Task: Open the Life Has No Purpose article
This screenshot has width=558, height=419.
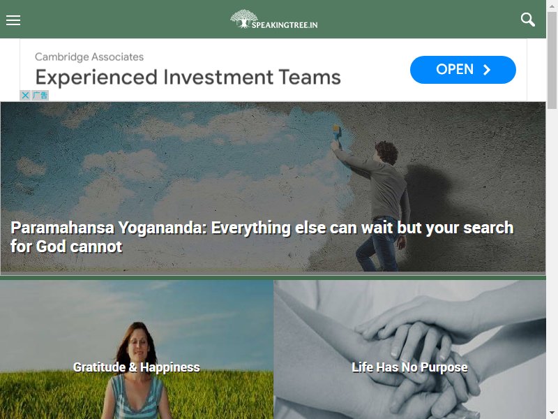Action: point(409,367)
